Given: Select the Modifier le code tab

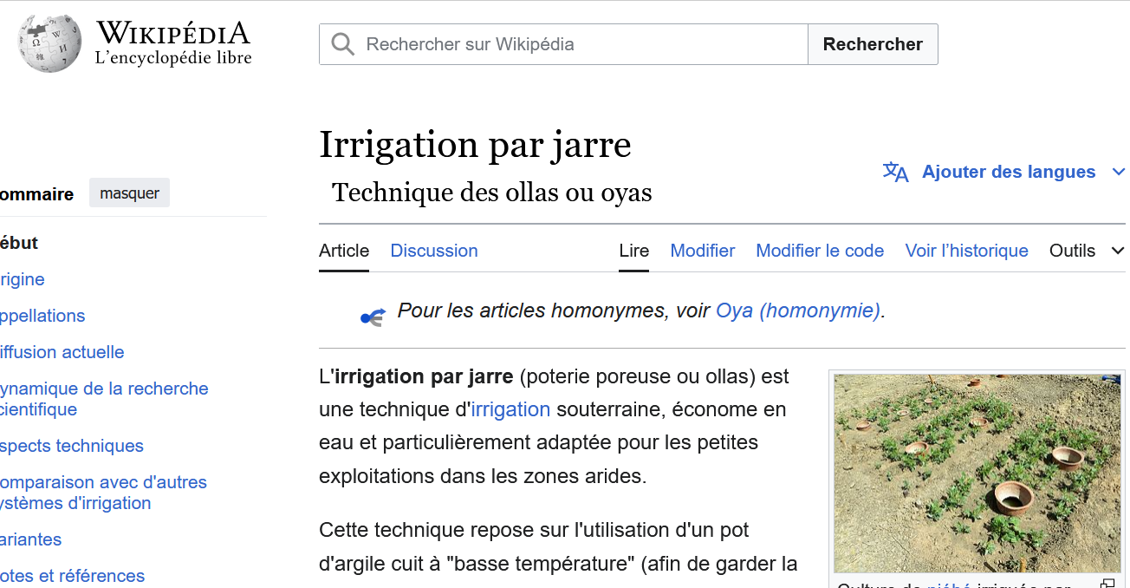Looking at the screenshot, I should point(820,251).
